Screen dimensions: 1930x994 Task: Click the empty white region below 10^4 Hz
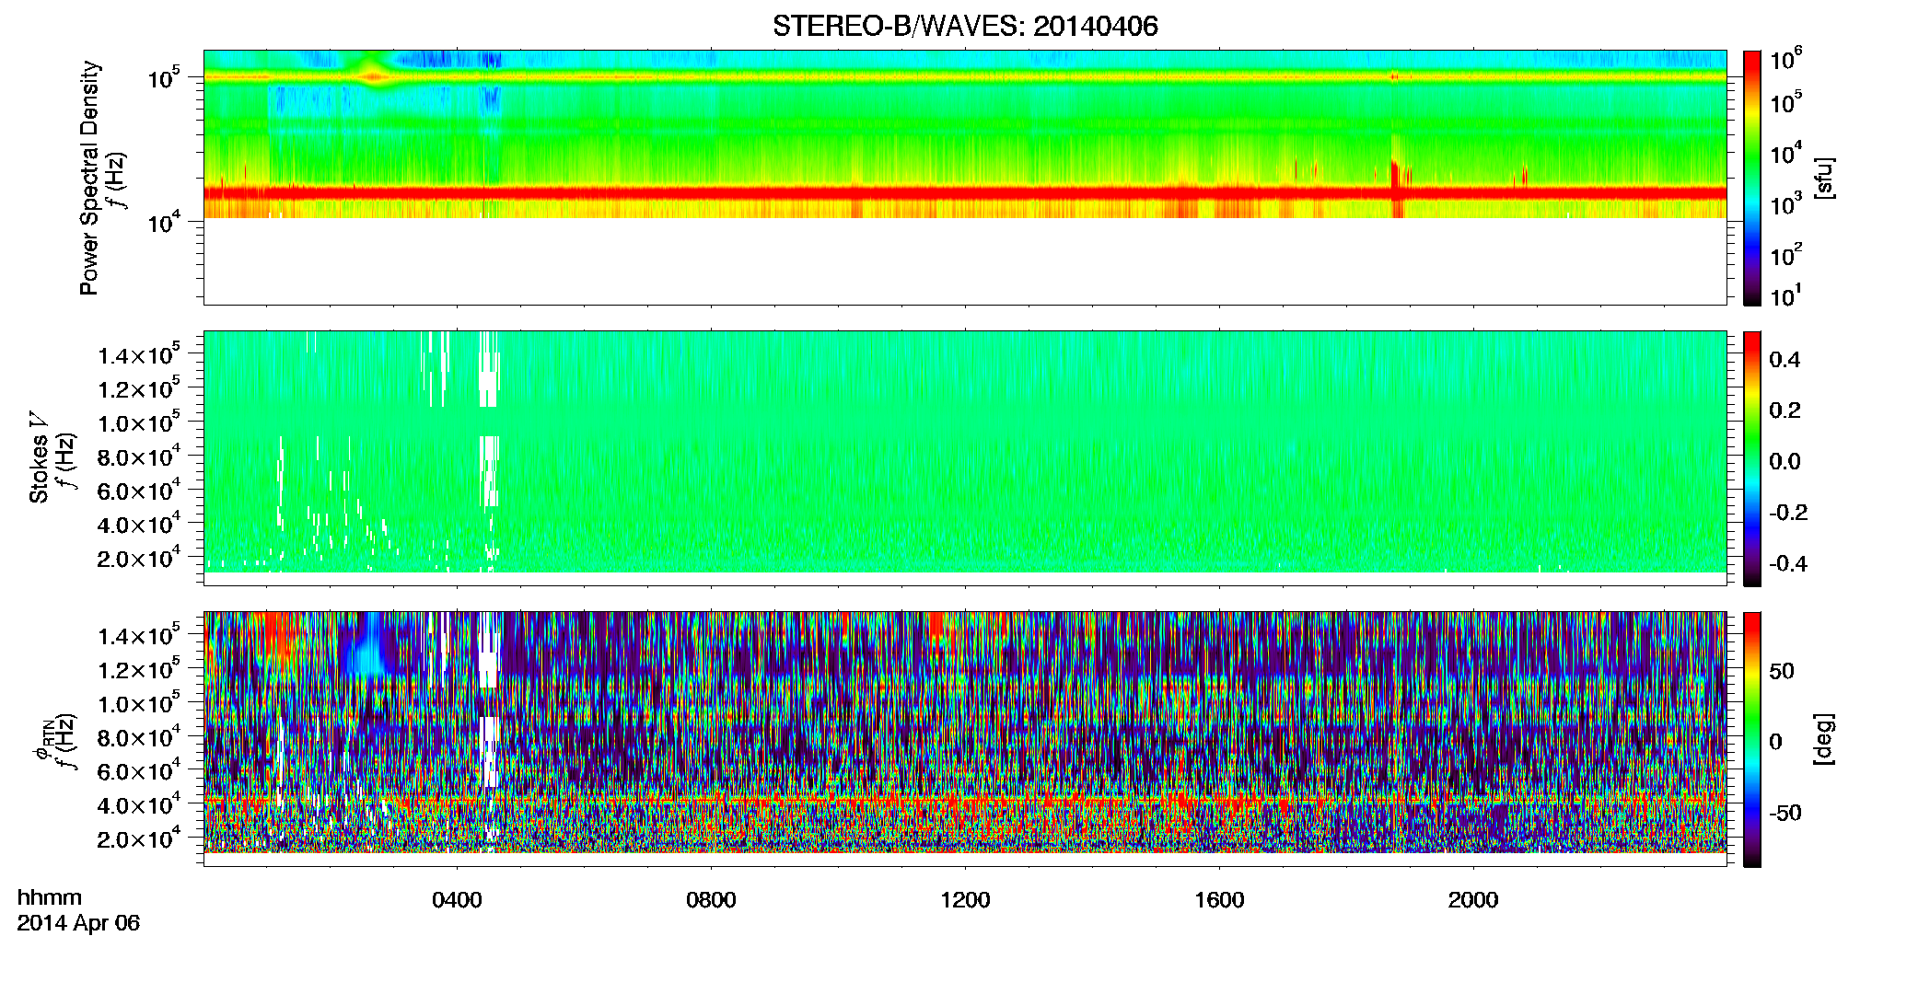(x=965, y=261)
